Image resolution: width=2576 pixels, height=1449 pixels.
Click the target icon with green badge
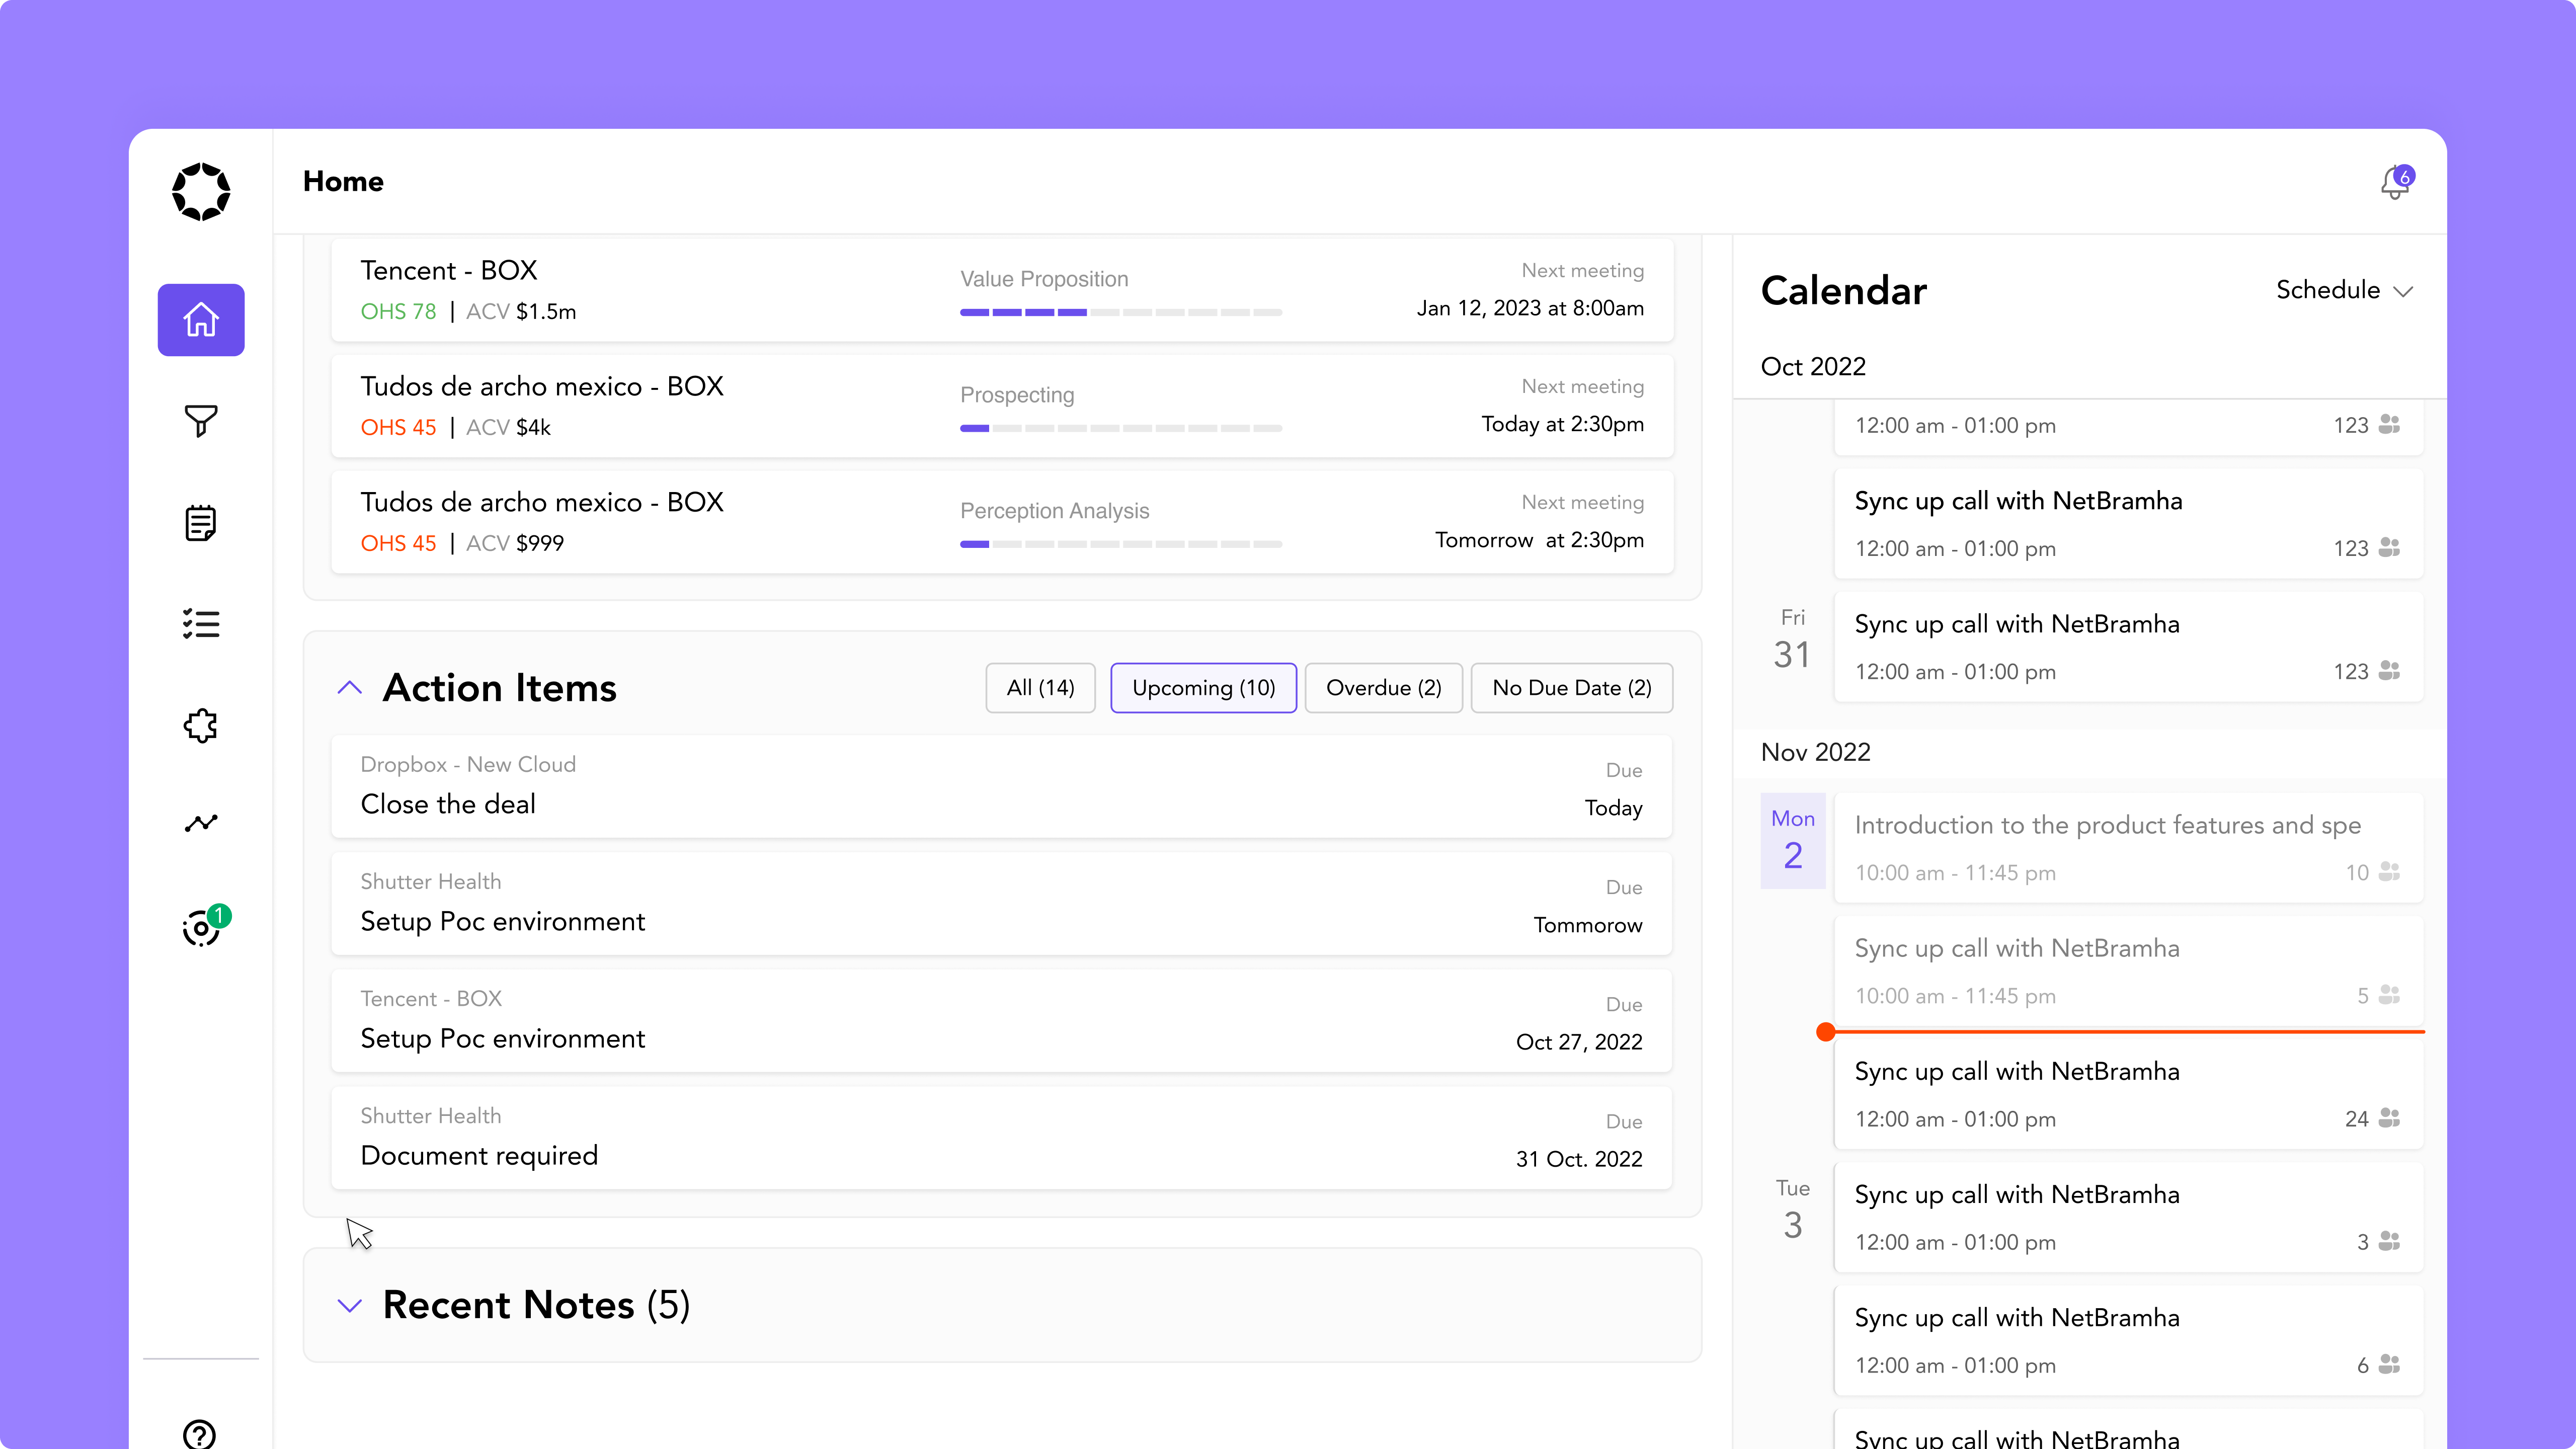coord(201,928)
